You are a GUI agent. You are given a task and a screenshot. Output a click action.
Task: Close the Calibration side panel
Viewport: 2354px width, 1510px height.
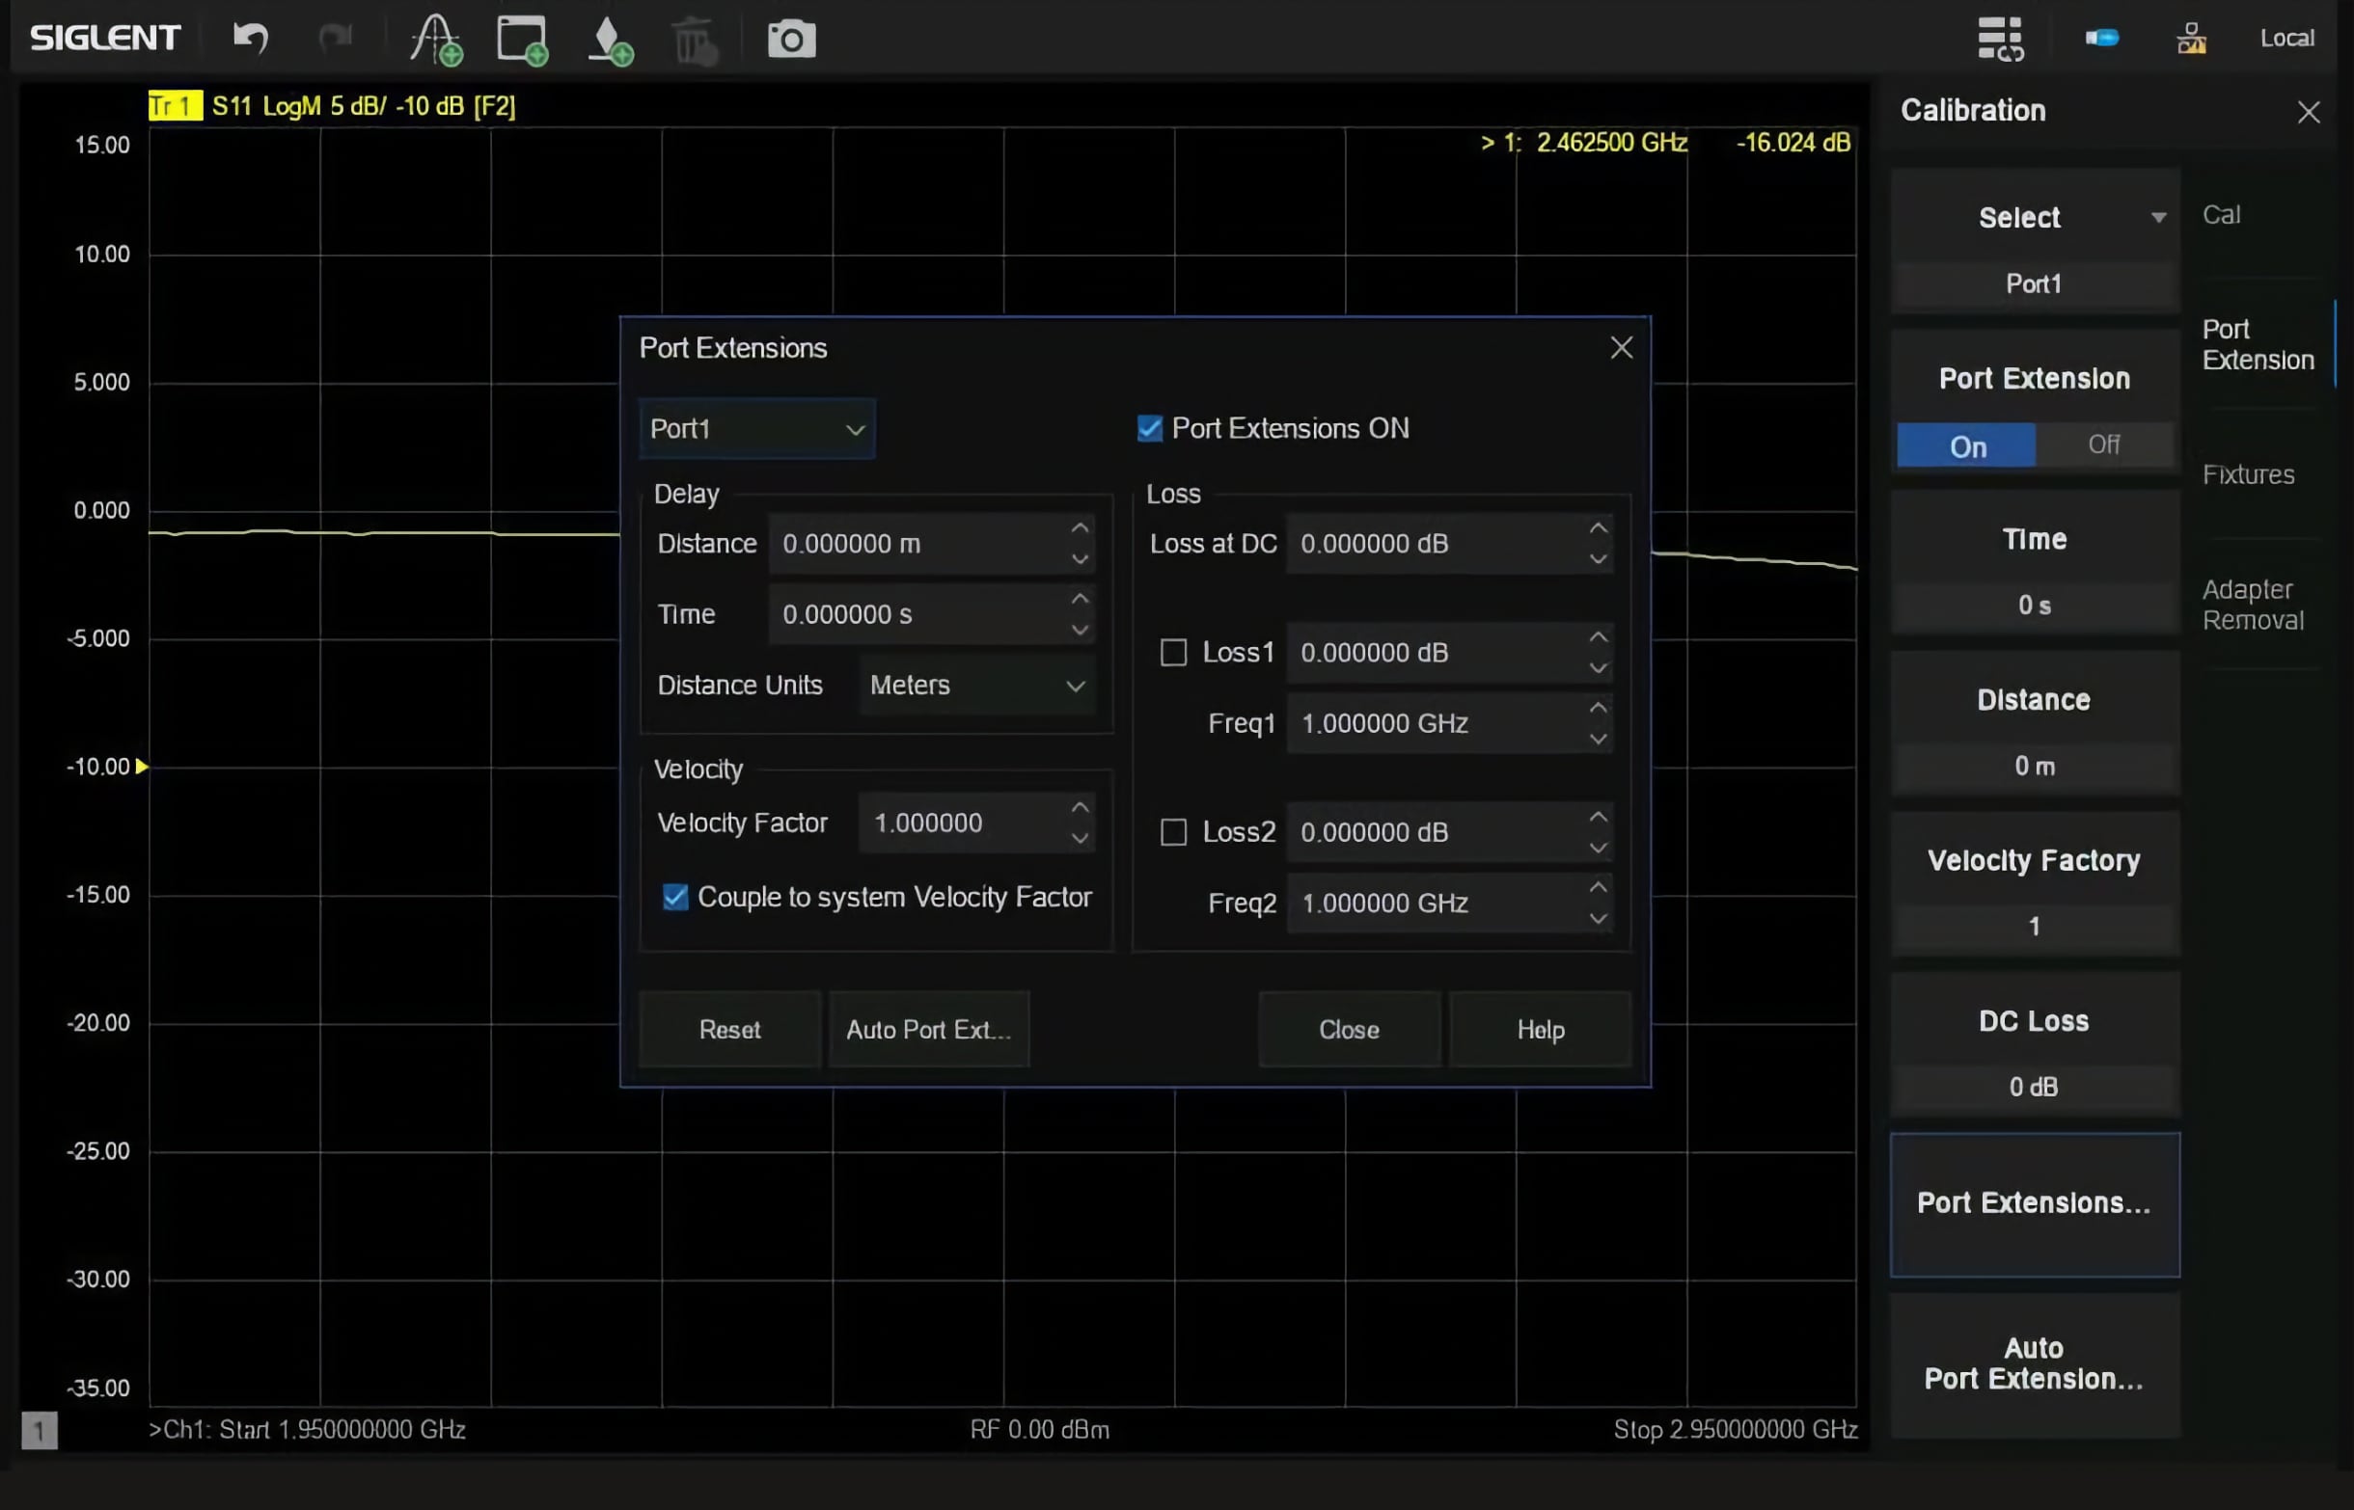tap(2308, 112)
